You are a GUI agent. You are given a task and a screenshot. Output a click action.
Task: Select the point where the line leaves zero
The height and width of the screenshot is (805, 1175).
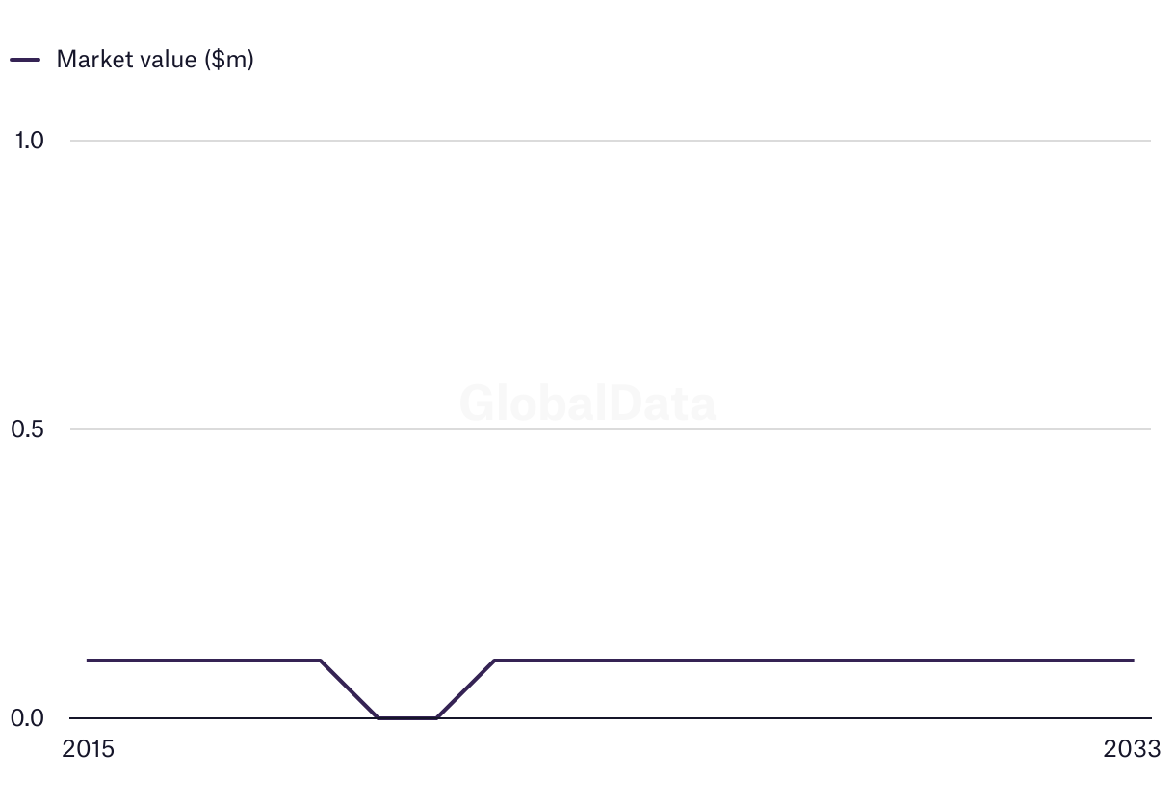pos(436,717)
